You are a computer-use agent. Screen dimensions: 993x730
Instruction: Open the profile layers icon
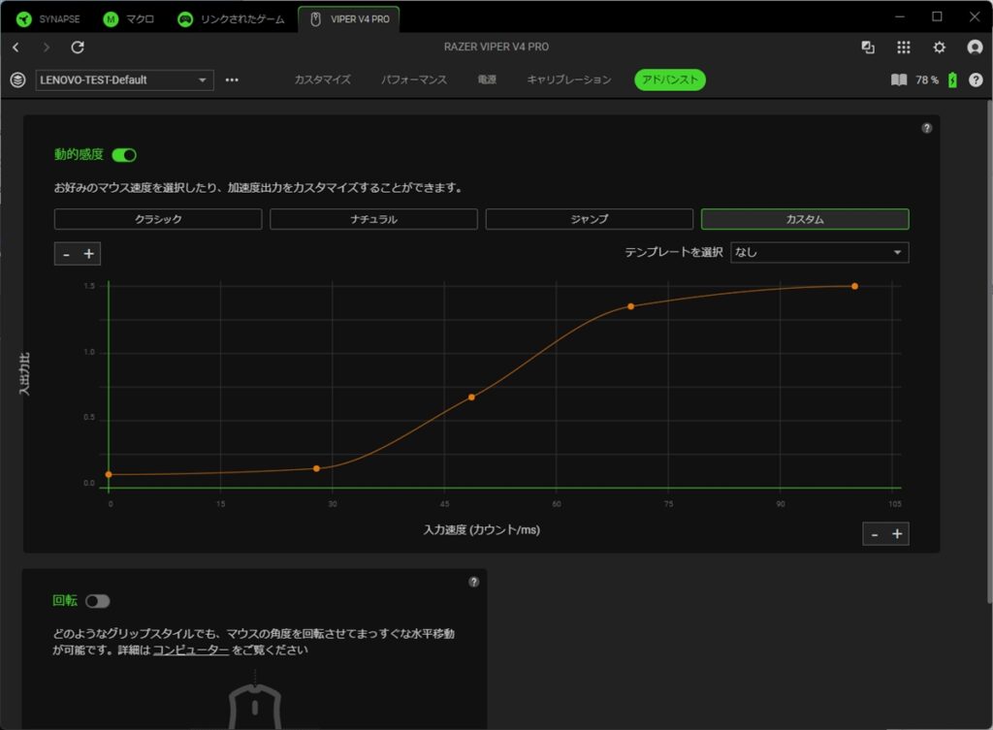point(17,80)
